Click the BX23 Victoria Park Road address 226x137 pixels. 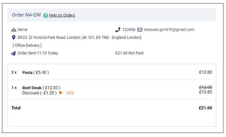pos(79,37)
